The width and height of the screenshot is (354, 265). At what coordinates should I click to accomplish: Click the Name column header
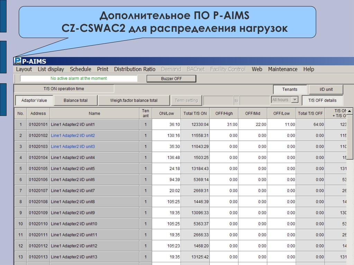pos(94,113)
